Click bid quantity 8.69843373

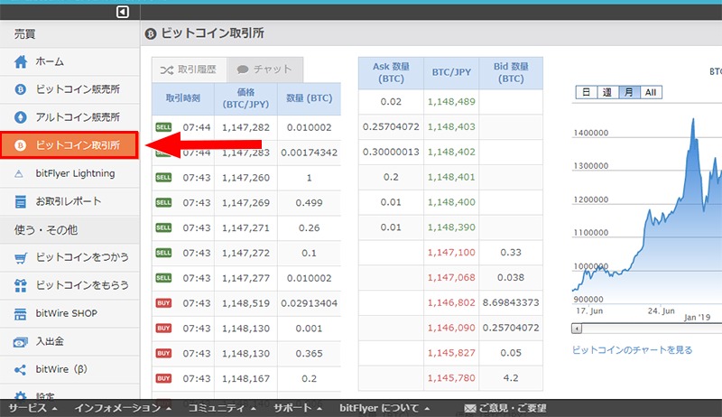click(511, 302)
